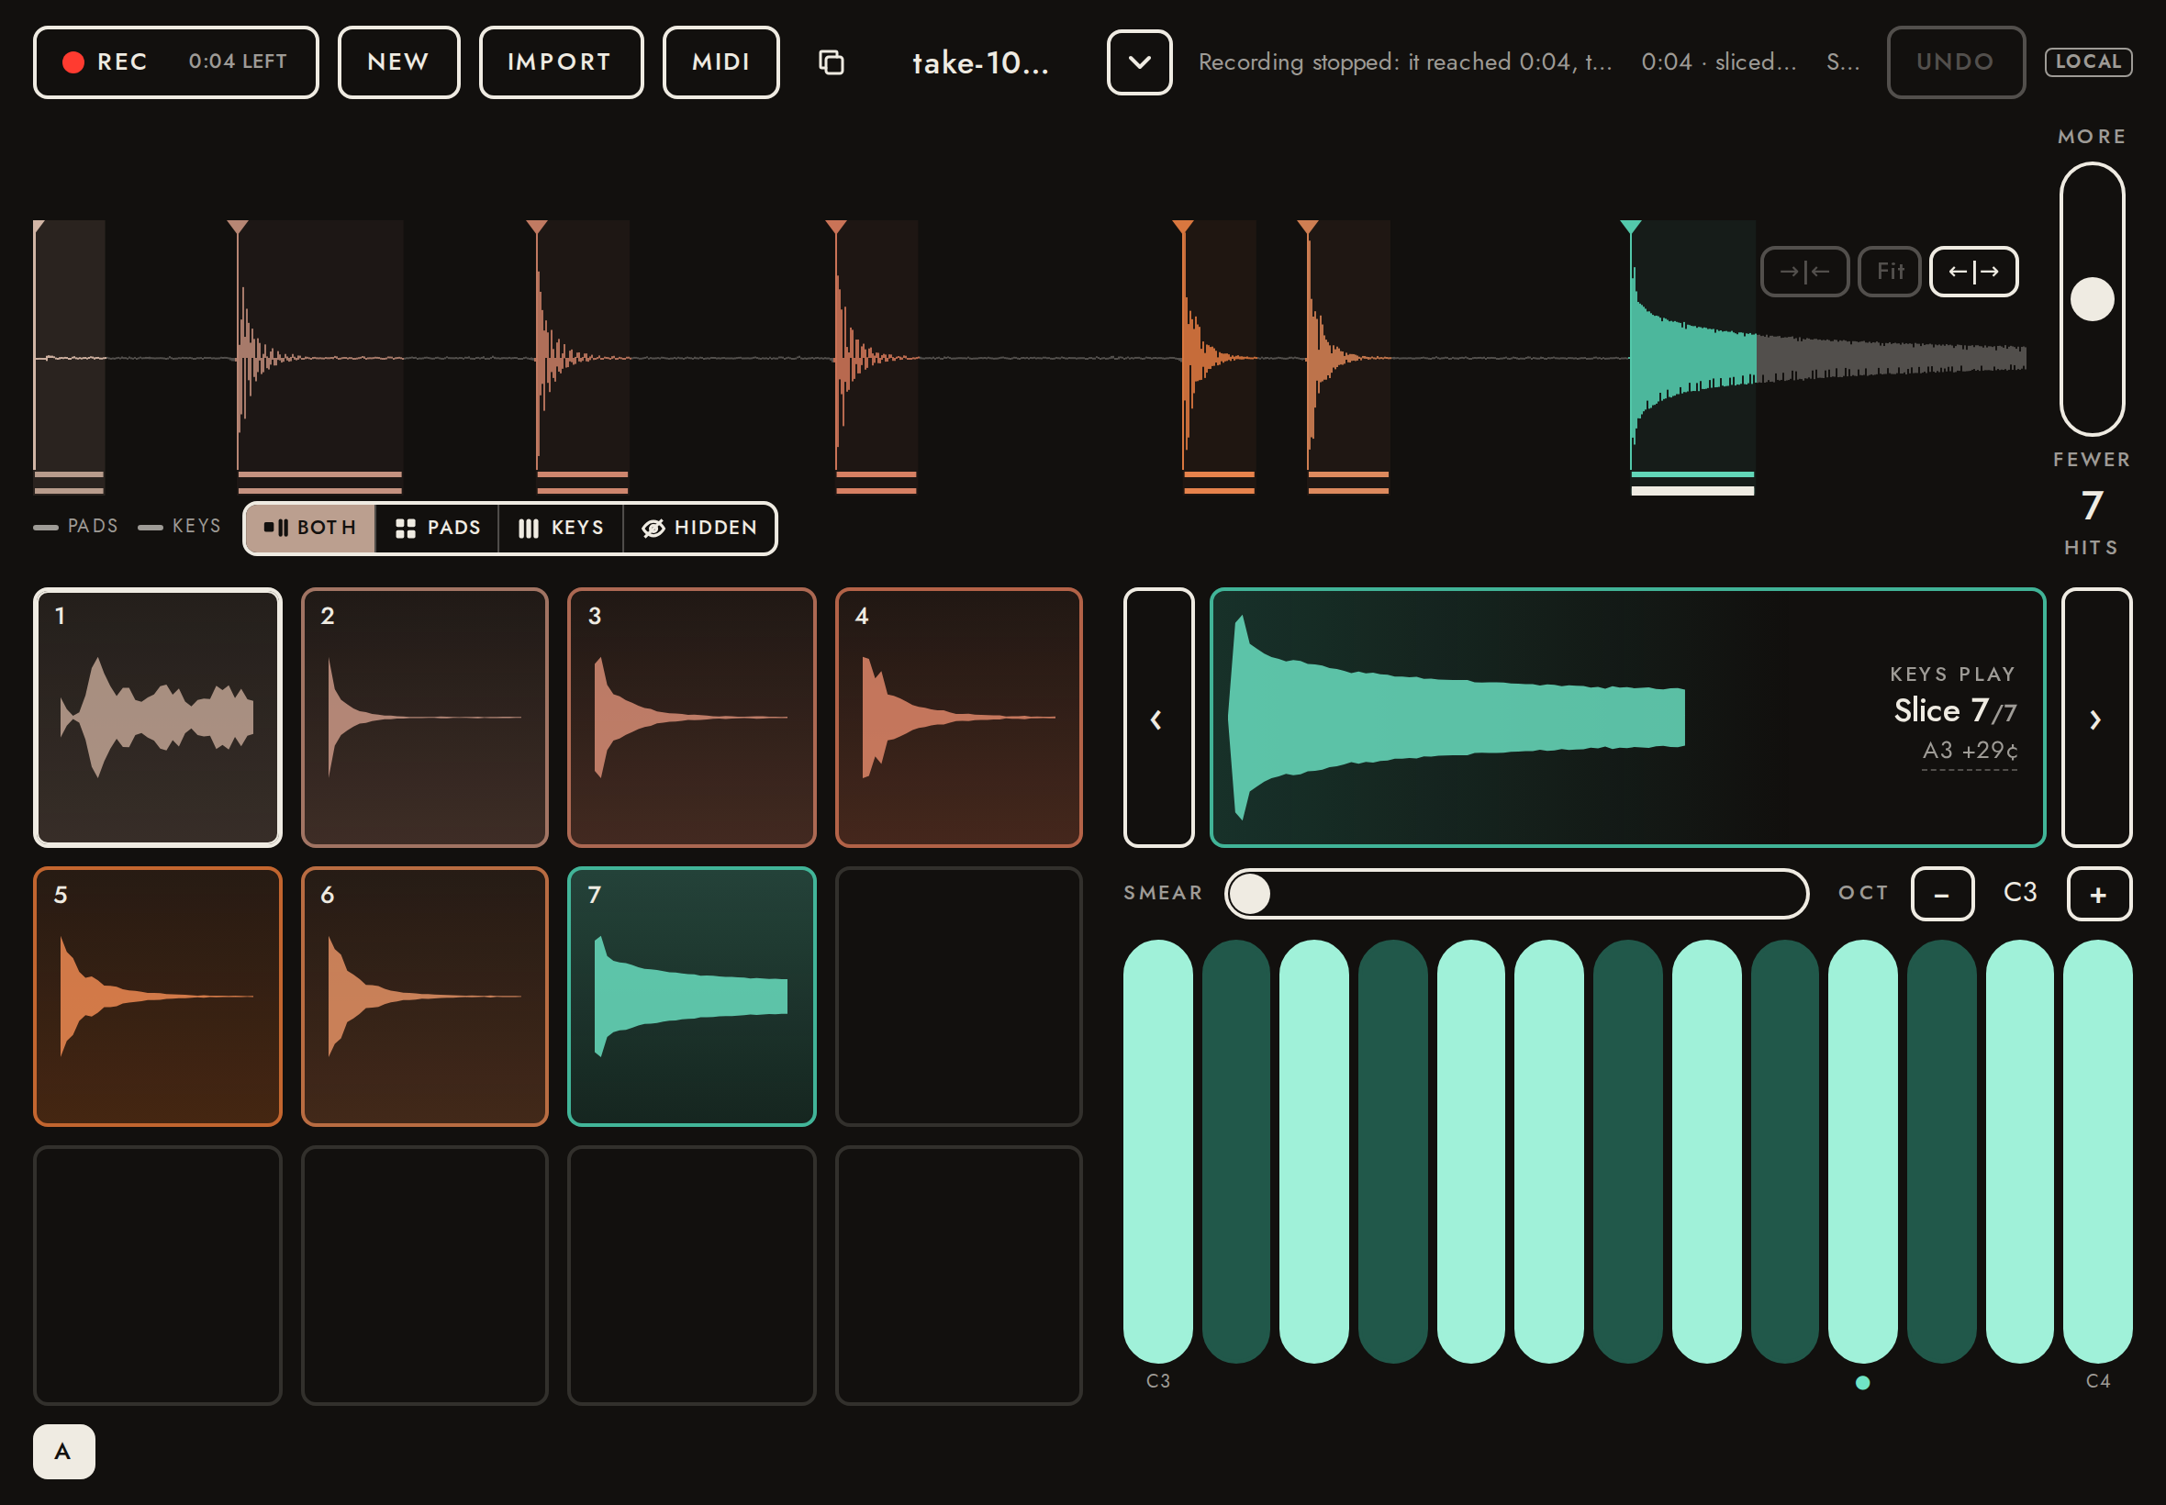Image resolution: width=2166 pixels, height=1505 pixels.
Task: Open the MIDI settings
Action: (x=721, y=62)
